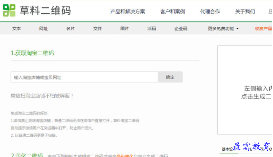Switch to the 活码 tab
Viewport: 273px width, 157px height.
151,28
